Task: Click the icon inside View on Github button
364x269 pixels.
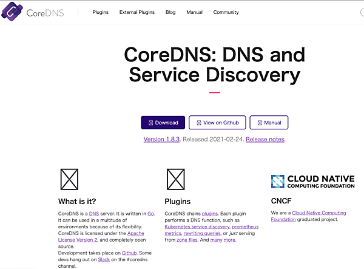Action: click(199, 123)
